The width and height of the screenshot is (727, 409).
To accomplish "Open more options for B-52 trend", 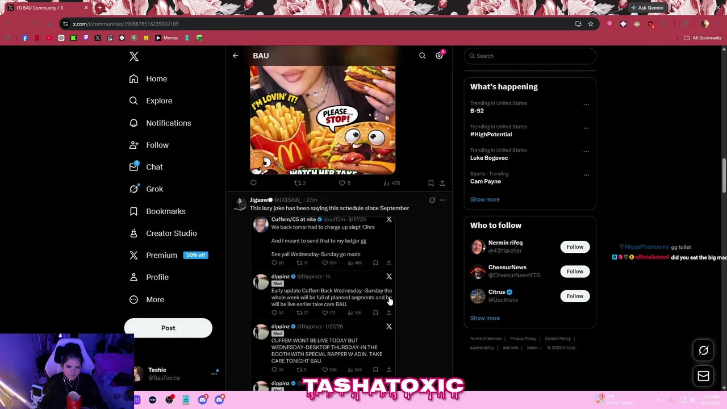I will (x=586, y=105).
